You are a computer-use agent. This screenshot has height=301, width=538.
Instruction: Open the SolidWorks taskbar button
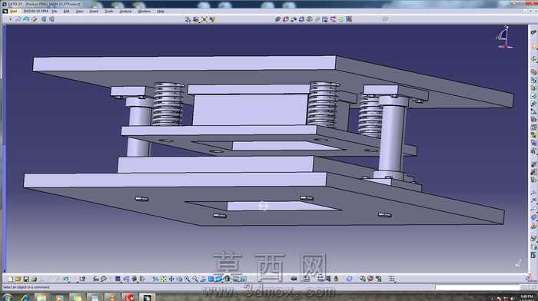tap(130, 297)
